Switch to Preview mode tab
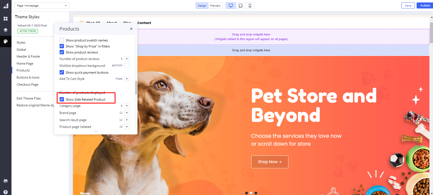433x195 pixels. click(215, 5)
